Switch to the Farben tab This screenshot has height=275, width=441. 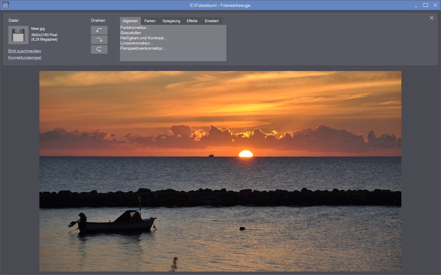point(150,21)
